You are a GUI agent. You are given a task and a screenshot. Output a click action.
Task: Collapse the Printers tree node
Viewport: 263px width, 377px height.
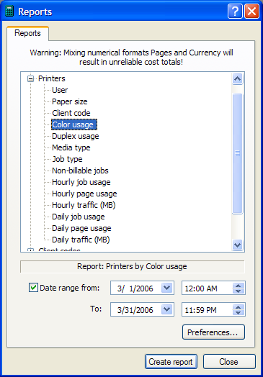(30, 79)
